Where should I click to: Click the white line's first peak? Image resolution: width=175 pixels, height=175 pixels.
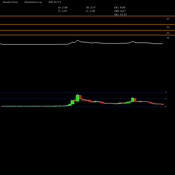pos(77,41)
